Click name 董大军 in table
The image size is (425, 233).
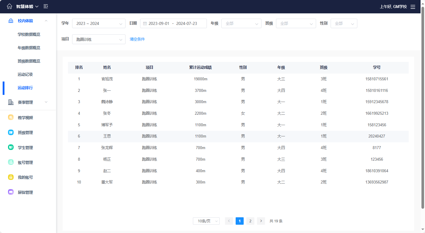[x=107, y=182]
